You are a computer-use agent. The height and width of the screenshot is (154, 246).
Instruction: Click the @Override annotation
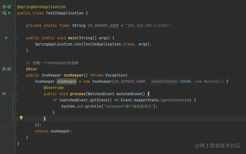(x=53, y=88)
